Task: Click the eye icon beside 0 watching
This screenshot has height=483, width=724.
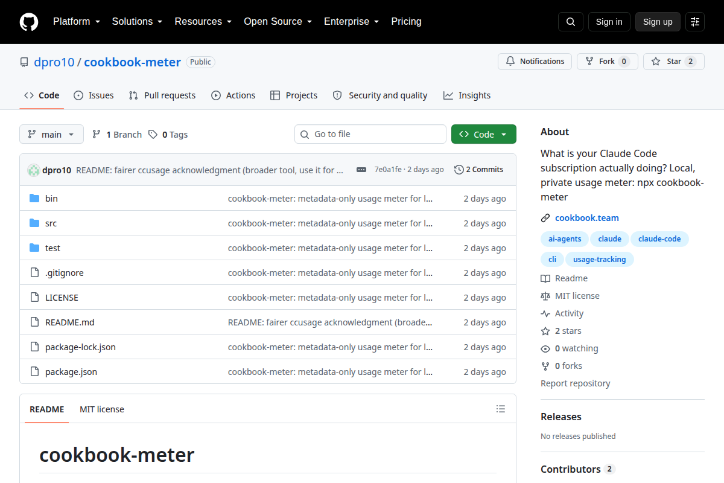Action: tap(545, 348)
